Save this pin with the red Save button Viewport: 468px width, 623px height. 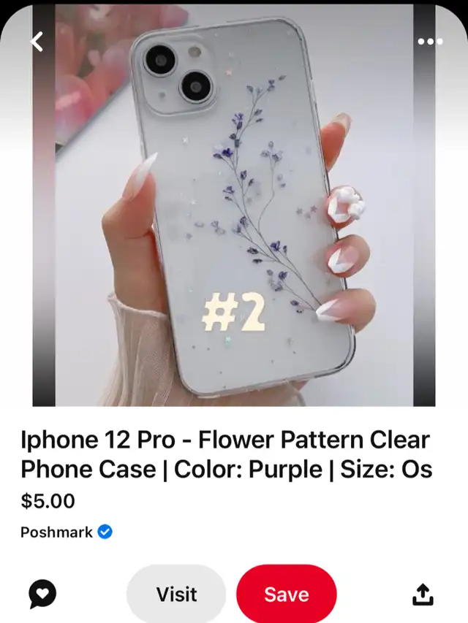[x=287, y=594]
